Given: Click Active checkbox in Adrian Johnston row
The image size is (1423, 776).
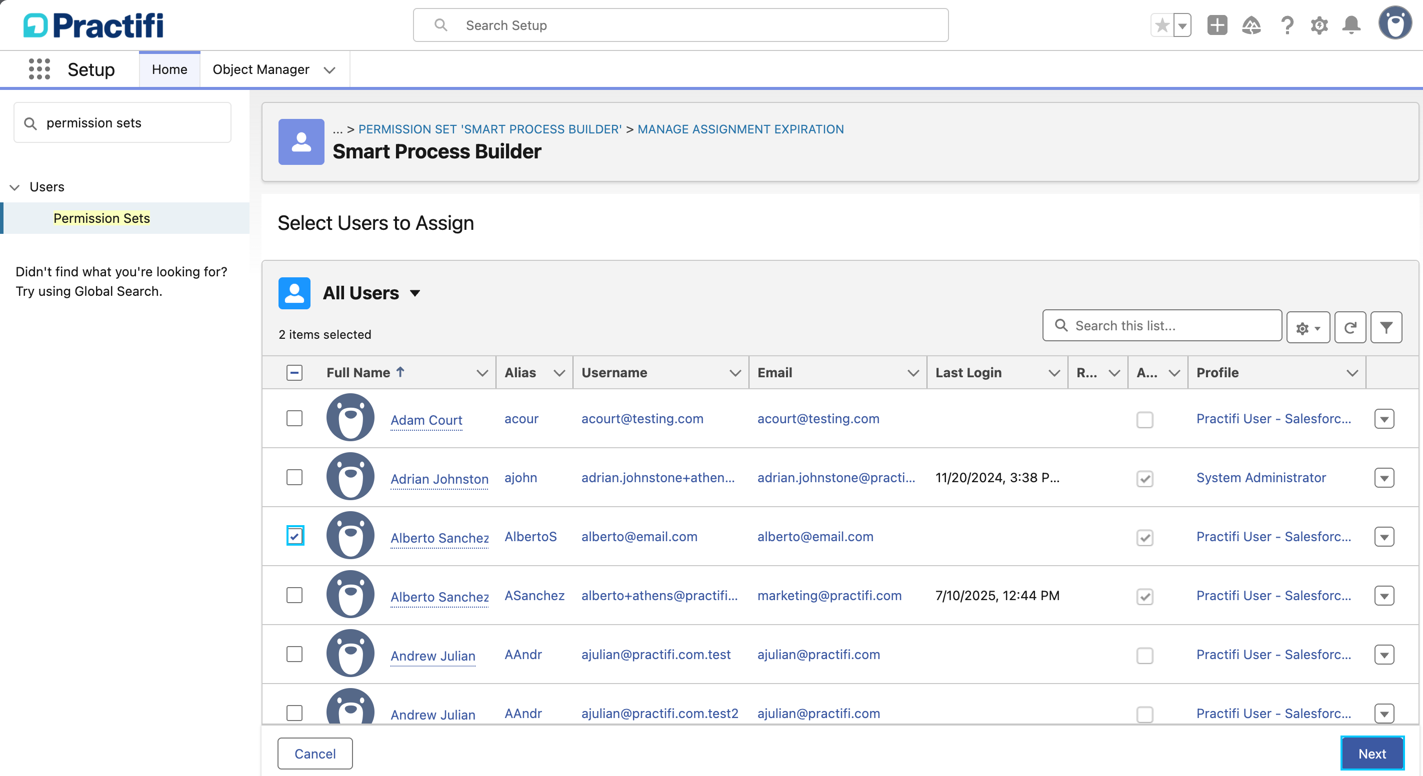Looking at the screenshot, I should [x=1144, y=479].
